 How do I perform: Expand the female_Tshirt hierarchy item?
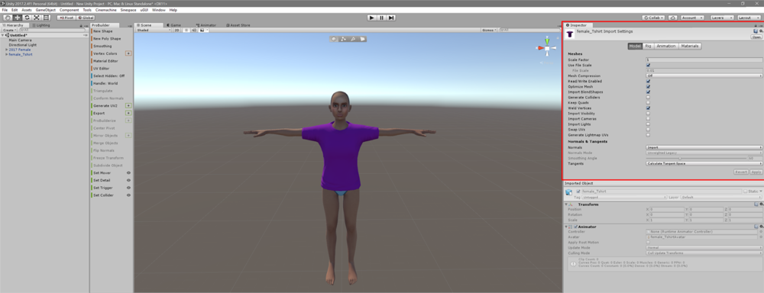[6, 54]
